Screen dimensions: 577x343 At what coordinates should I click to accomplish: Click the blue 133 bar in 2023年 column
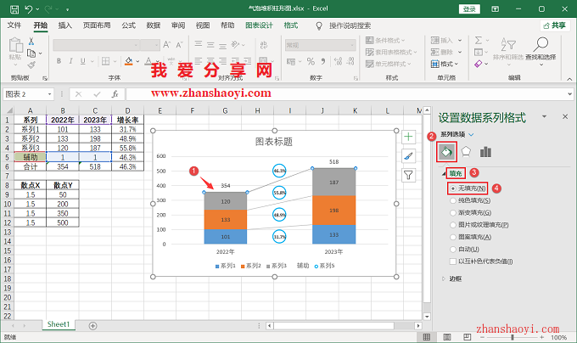coord(333,234)
